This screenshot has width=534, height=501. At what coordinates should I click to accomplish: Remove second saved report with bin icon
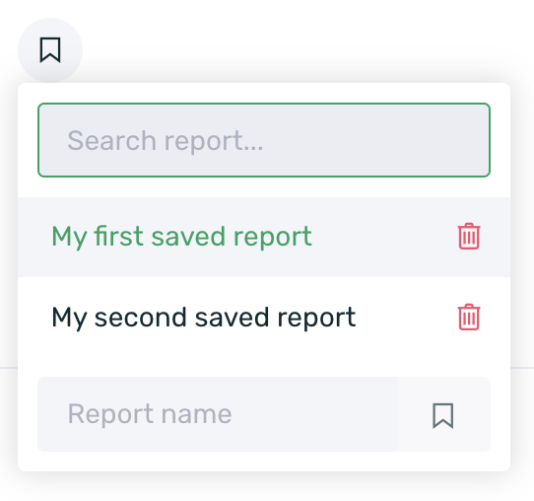tap(469, 317)
